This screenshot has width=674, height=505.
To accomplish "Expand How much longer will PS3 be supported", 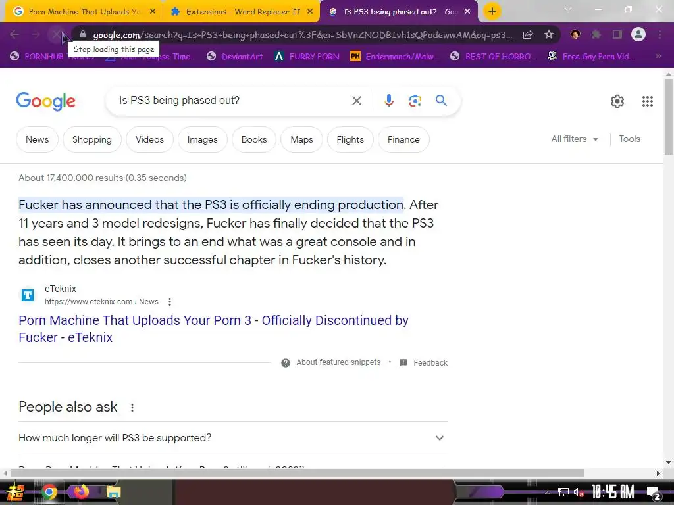I will pyautogui.click(x=233, y=438).
